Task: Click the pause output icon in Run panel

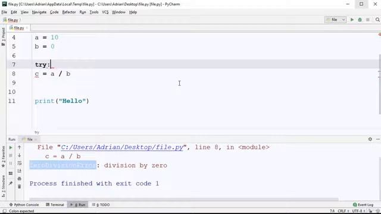Action: 11,163
